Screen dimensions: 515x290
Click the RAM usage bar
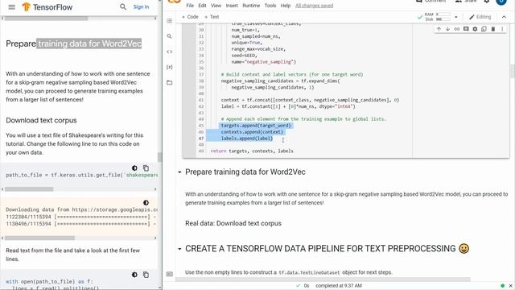[443, 14]
